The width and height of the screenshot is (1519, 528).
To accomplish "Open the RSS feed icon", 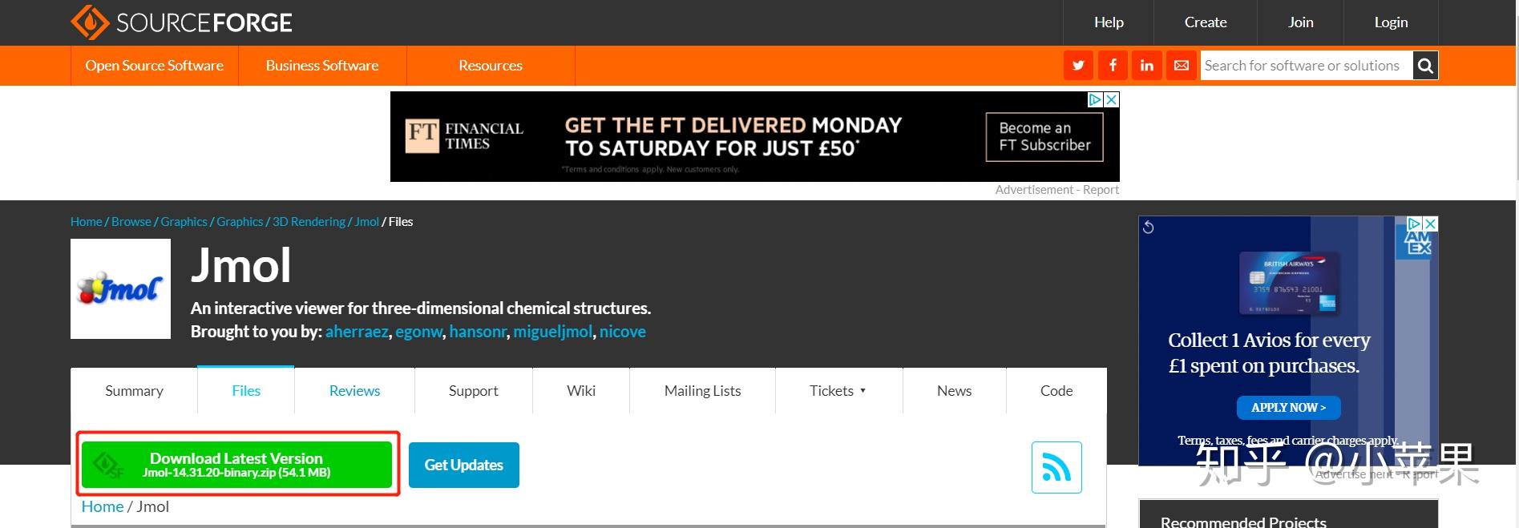I will coord(1056,467).
